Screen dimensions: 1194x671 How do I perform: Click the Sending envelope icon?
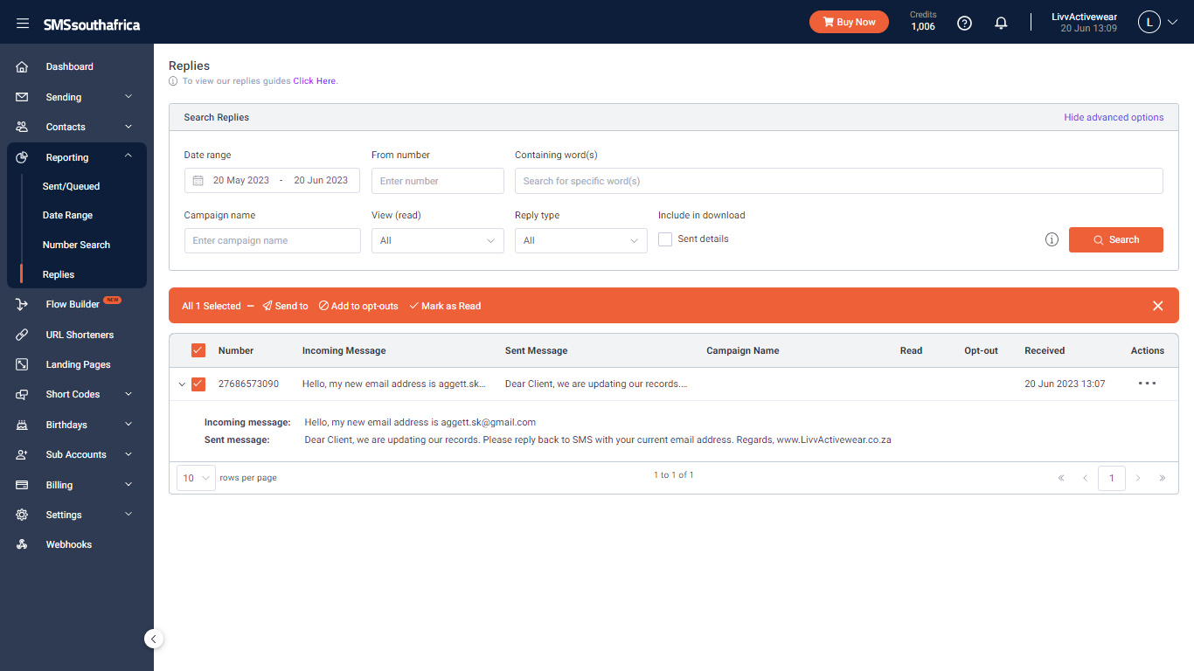click(22, 97)
